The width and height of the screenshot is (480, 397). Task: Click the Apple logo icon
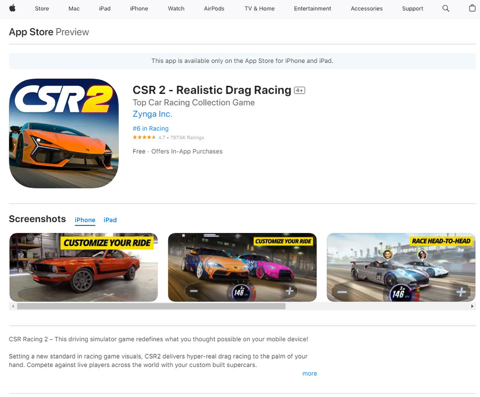click(12, 8)
